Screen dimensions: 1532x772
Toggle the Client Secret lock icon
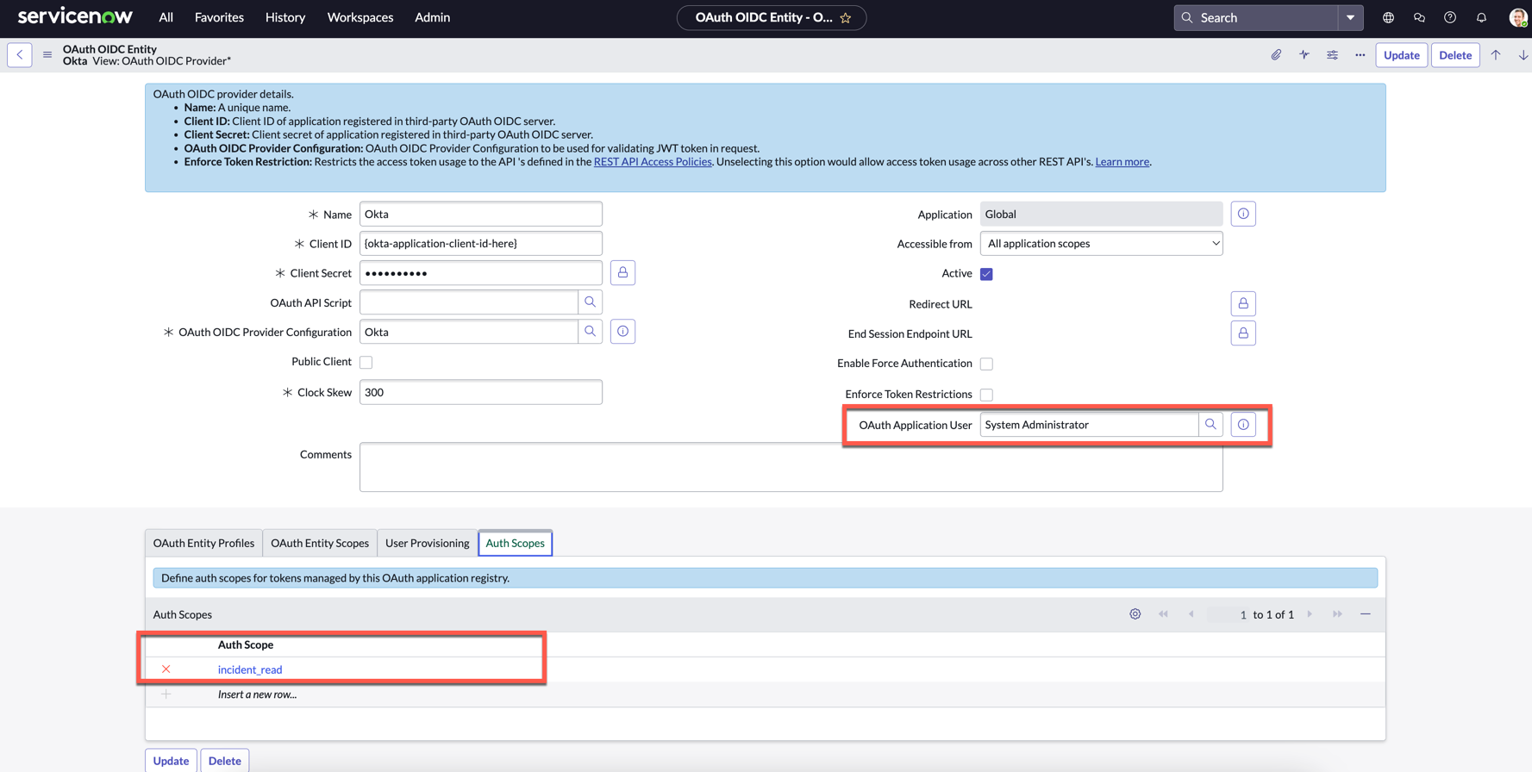point(622,273)
